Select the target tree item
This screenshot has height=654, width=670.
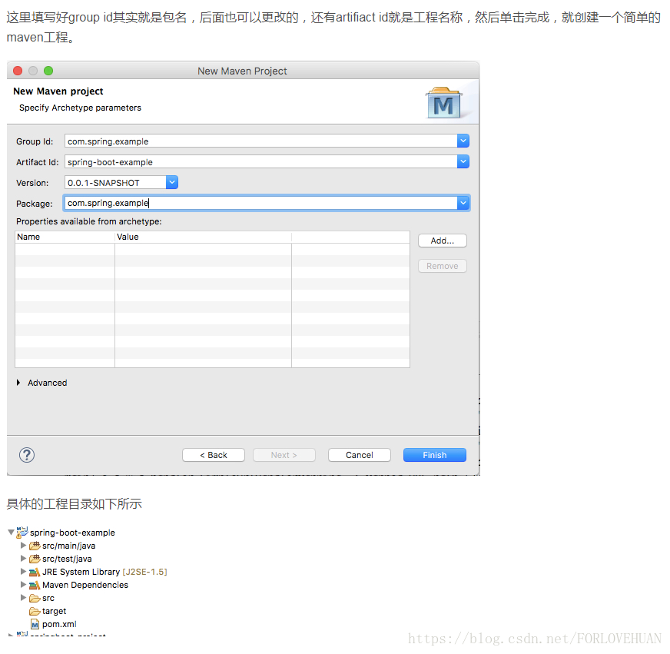pyautogui.click(x=54, y=611)
